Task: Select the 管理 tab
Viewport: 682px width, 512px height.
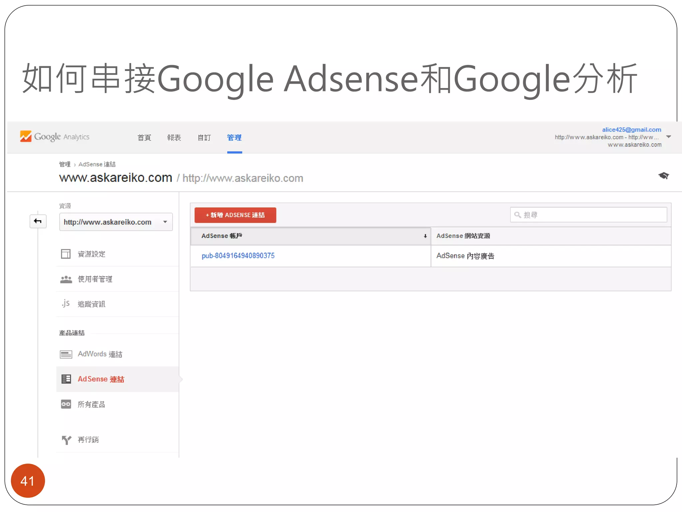Action: click(234, 138)
